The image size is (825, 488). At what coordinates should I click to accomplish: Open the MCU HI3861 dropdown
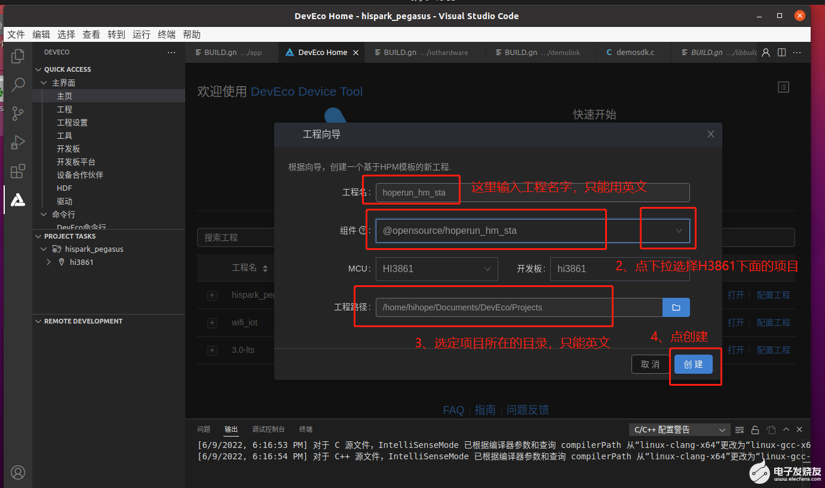(437, 269)
